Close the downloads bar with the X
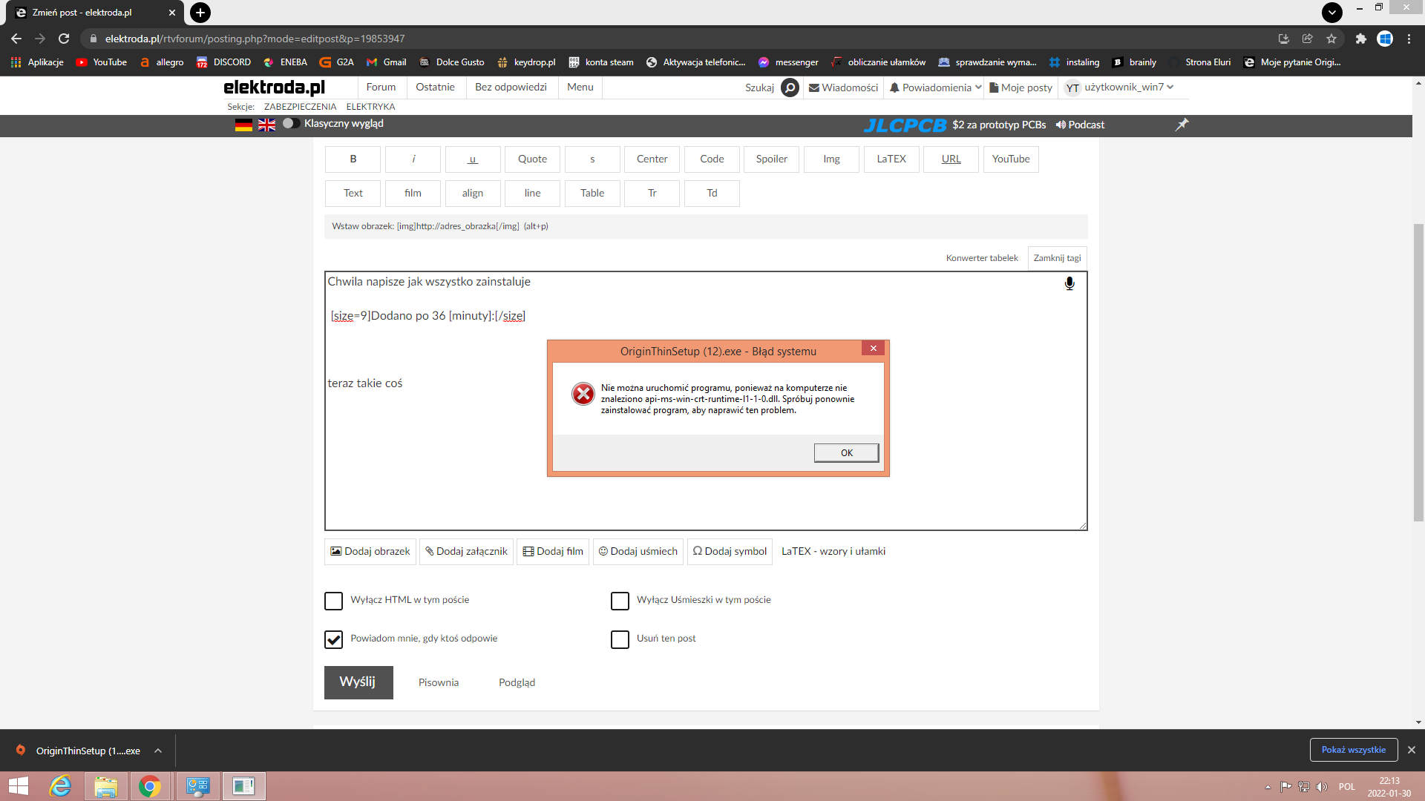Image resolution: width=1425 pixels, height=801 pixels. tap(1412, 750)
